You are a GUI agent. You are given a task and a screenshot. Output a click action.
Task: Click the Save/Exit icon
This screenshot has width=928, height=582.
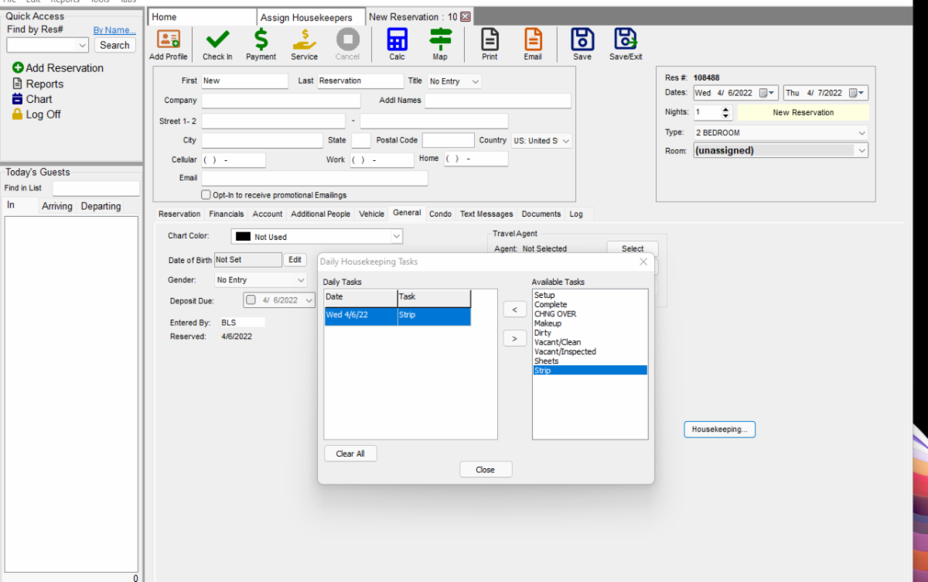(x=625, y=44)
